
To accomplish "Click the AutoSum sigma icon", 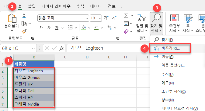I will tap(126, 16).
